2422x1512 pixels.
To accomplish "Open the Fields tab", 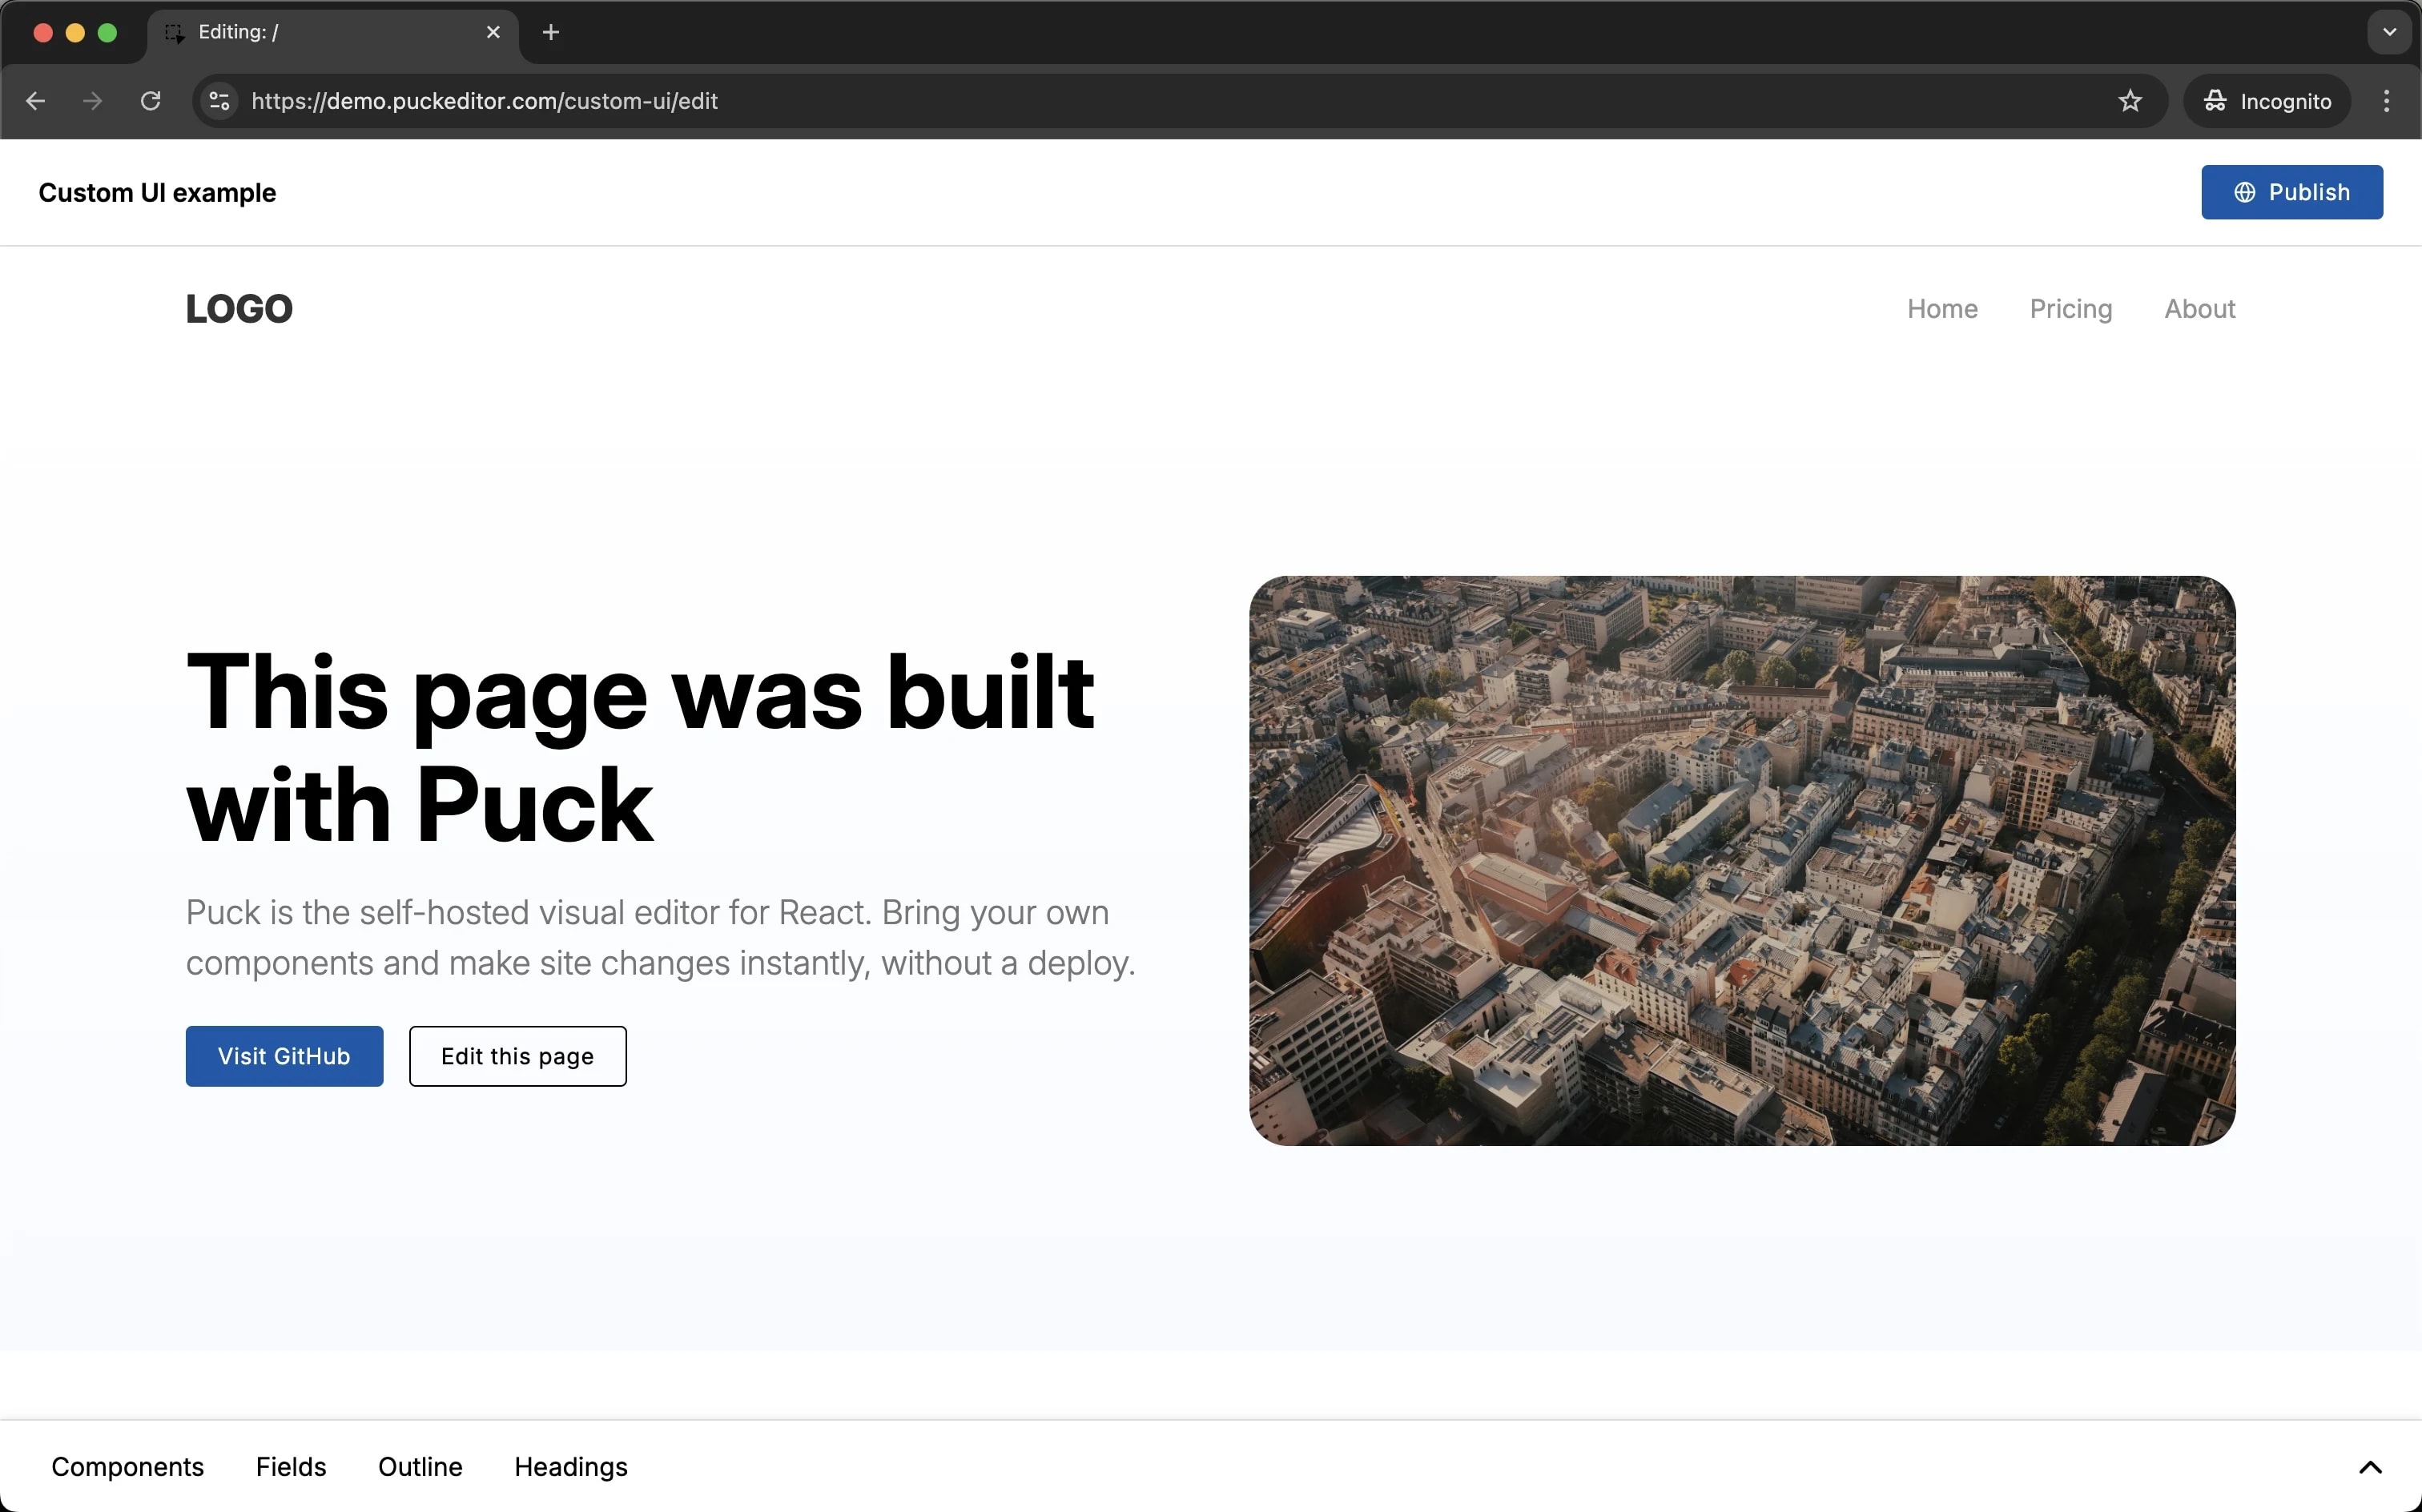I will [x=291, y=1467].
